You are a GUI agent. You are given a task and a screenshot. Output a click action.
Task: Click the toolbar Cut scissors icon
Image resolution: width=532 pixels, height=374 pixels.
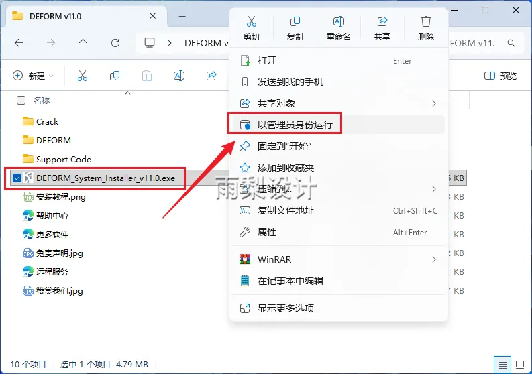click(x=83, y=76)
